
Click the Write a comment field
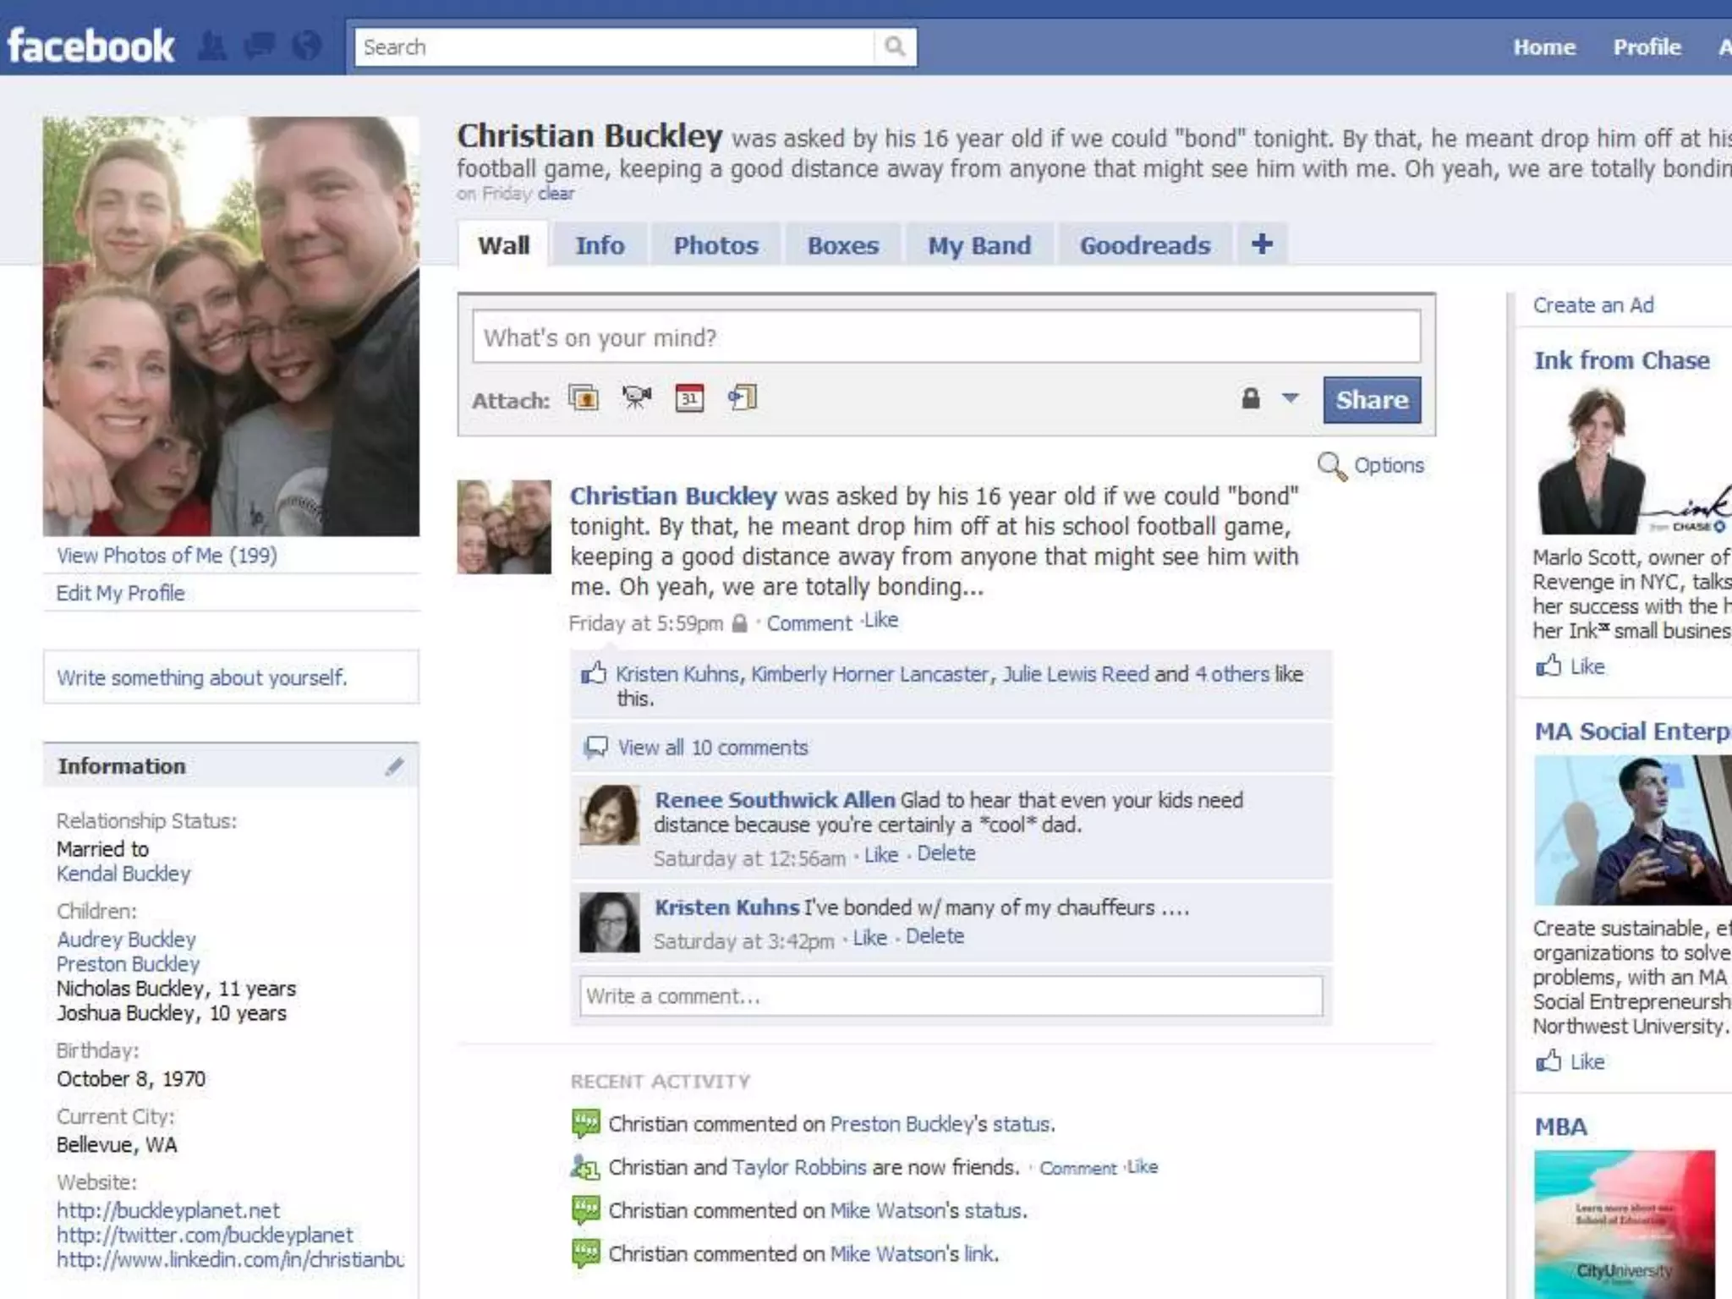click(951, 996)
